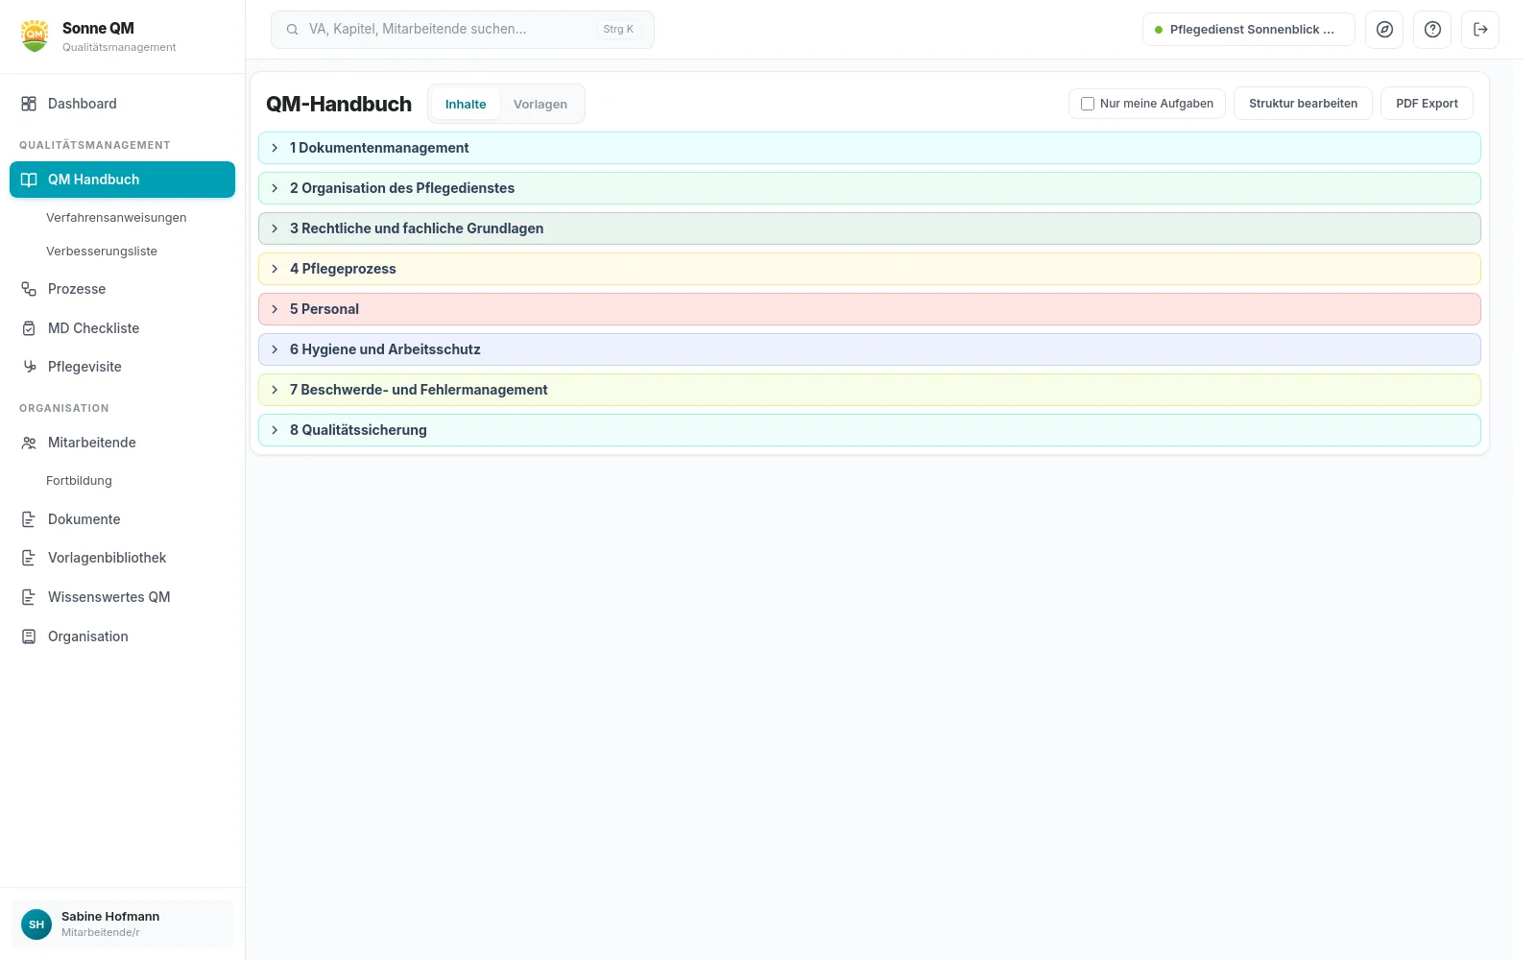Open Verbesserungsliste submenu item

click(102, 252)
